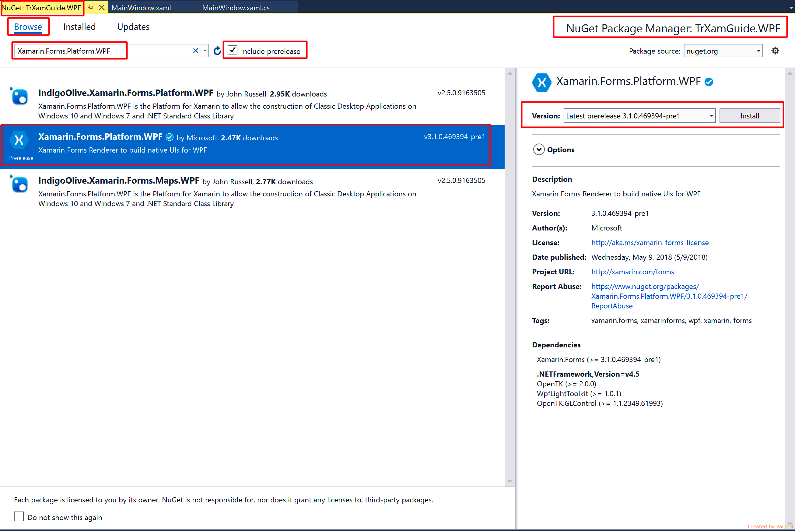Close the NuGet TrXamGuide.WPF tab
795x531 pixels.
click(102, 7)
